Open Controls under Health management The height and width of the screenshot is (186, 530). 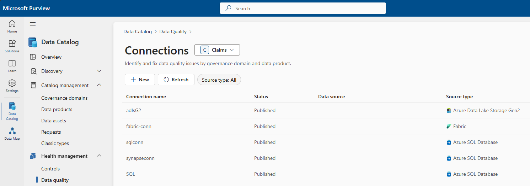[x=50, y=169]
